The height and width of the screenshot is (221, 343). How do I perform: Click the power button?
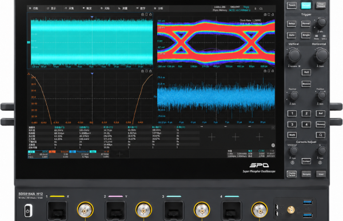click(x=28, y=211)
